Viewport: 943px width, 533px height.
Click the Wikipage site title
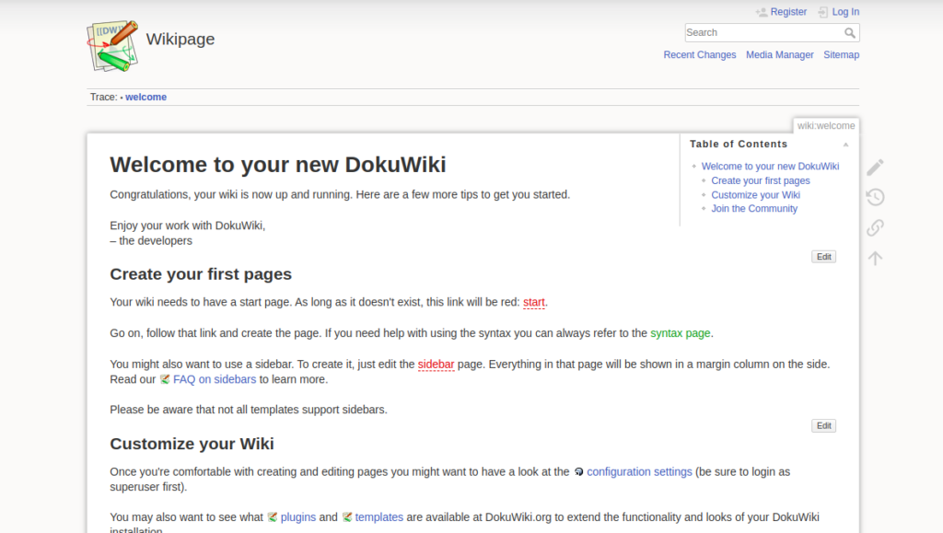click(180, 39)
